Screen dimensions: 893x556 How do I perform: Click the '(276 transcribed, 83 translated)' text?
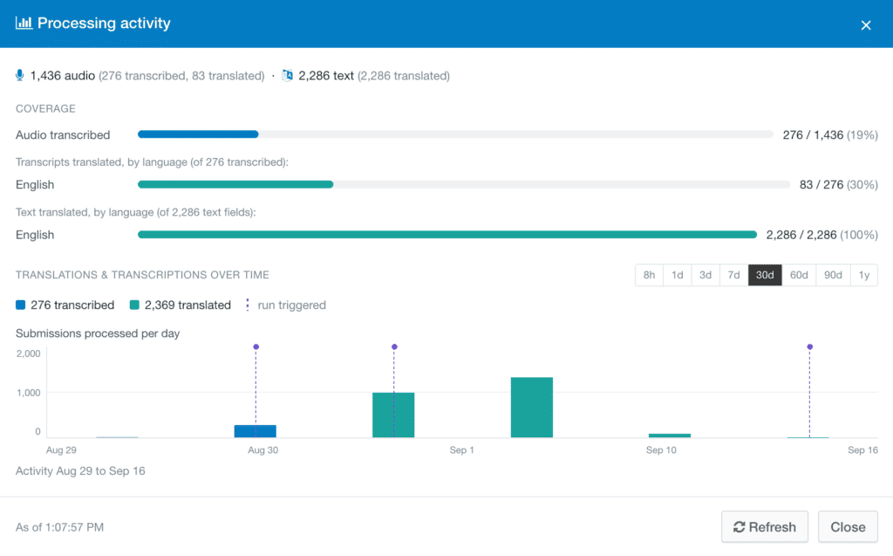181,76
